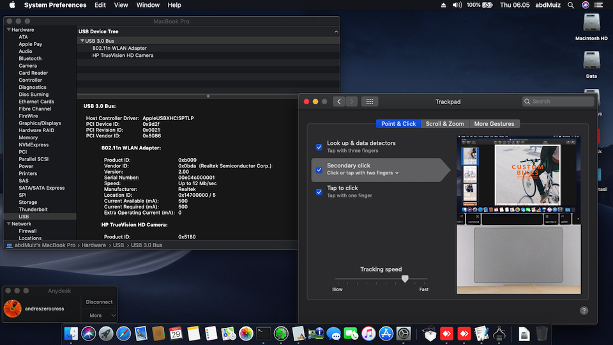613x345 pixels.
Task: Open the App Store from Dock
Action: point(386,333)
